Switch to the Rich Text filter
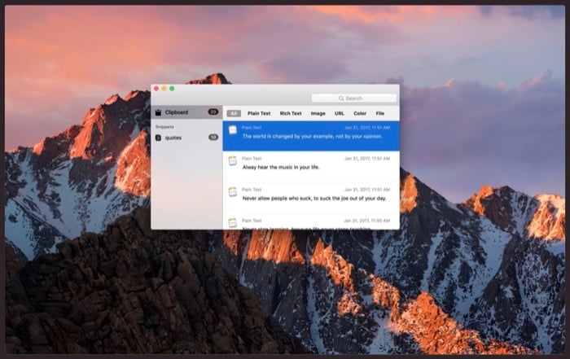Image resolution: width=570 pixels, height=359 pixels. [291, 113]
